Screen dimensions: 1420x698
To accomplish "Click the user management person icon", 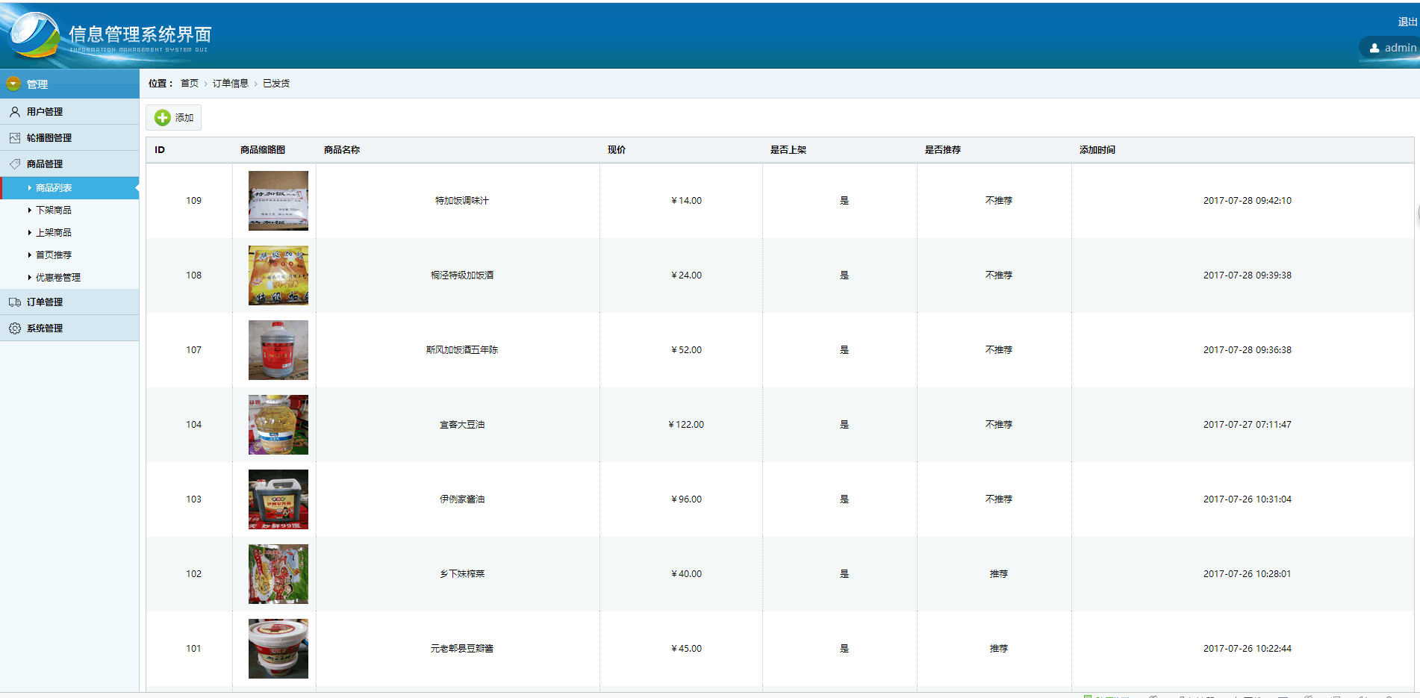I will (x=14, y=112).
